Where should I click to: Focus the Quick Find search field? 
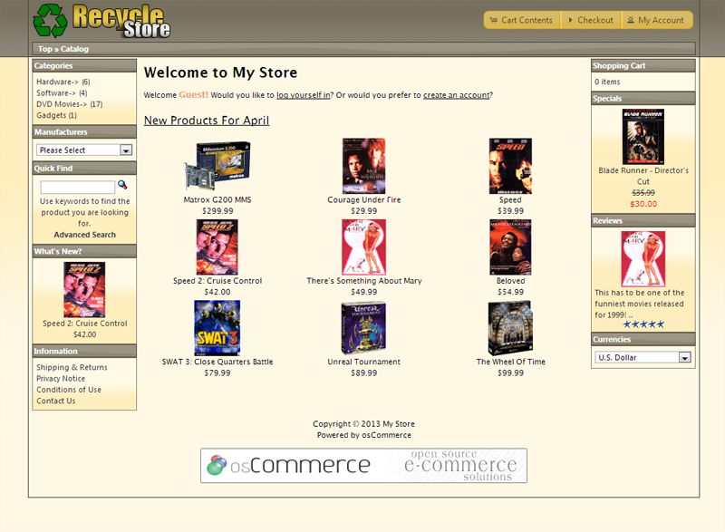click(x=77, y=187)
